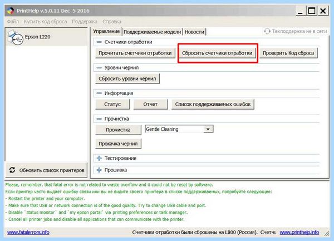Open the Поддержка menu
Image resolution: width=334 pixels, height=241 pixels.
tap(85, 22)
